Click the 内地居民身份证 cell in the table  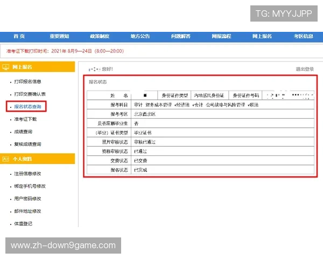209,96
